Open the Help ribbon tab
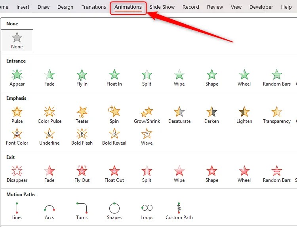The width and height of the screenshot is (297, 227). pyautogui.click(x=286, y=7)
